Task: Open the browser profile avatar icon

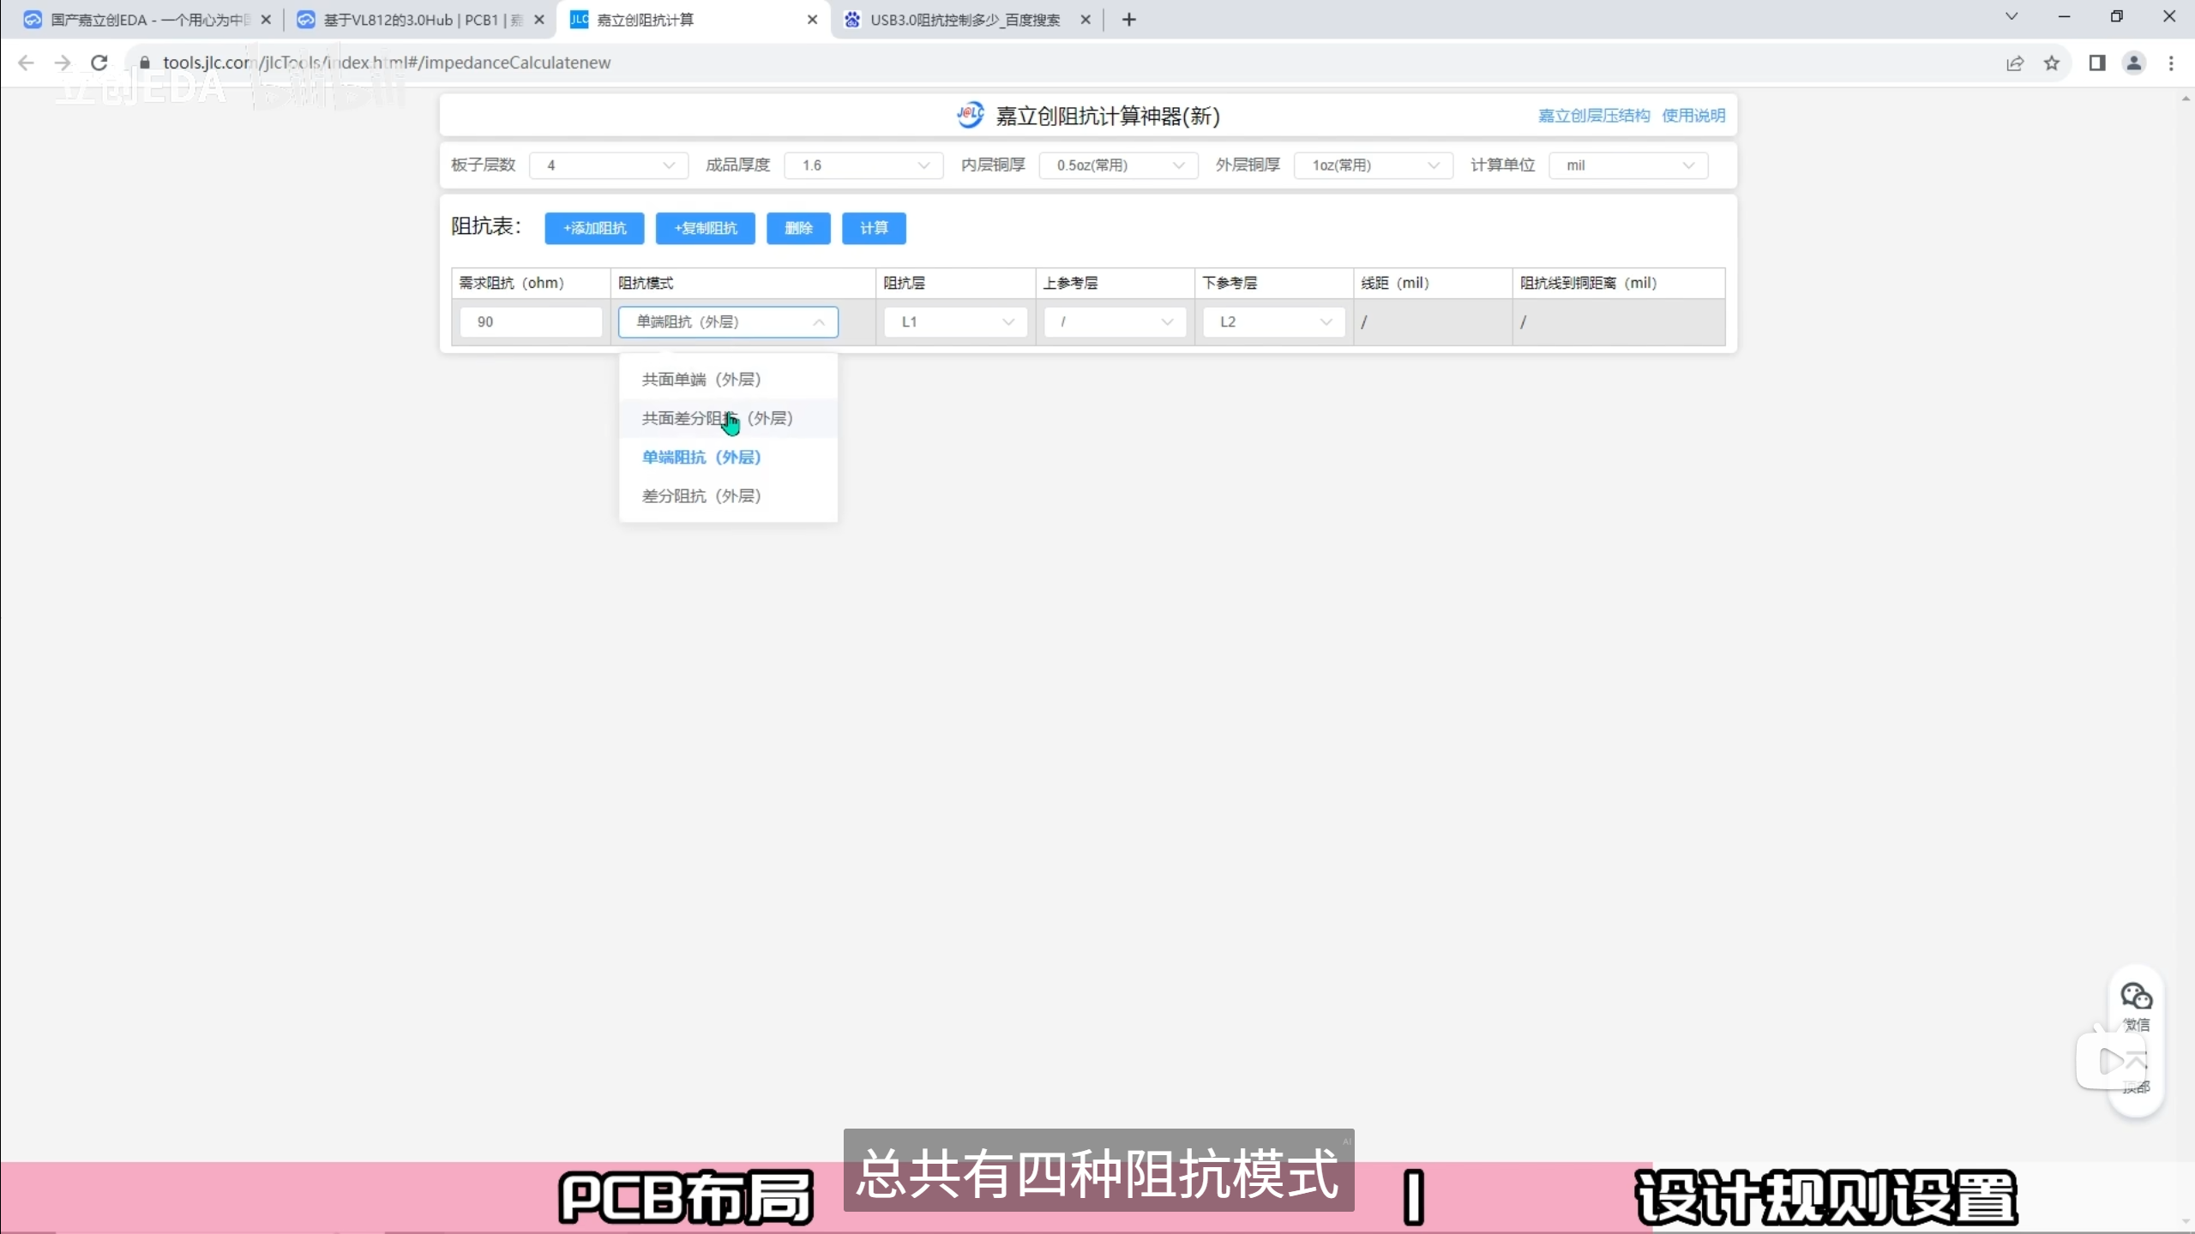Action: tap(2134, 63)
